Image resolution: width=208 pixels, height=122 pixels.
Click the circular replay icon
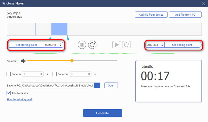tap(92, 45)
